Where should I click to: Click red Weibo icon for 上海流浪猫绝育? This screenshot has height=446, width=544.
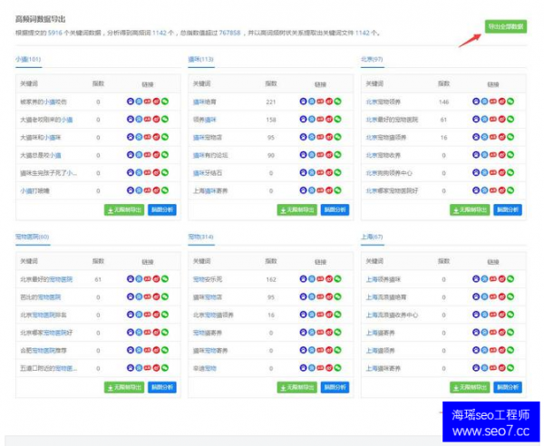coord(501,296)
